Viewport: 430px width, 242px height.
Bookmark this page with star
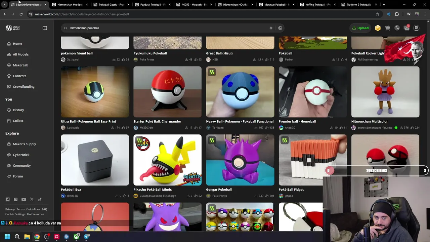378,14
